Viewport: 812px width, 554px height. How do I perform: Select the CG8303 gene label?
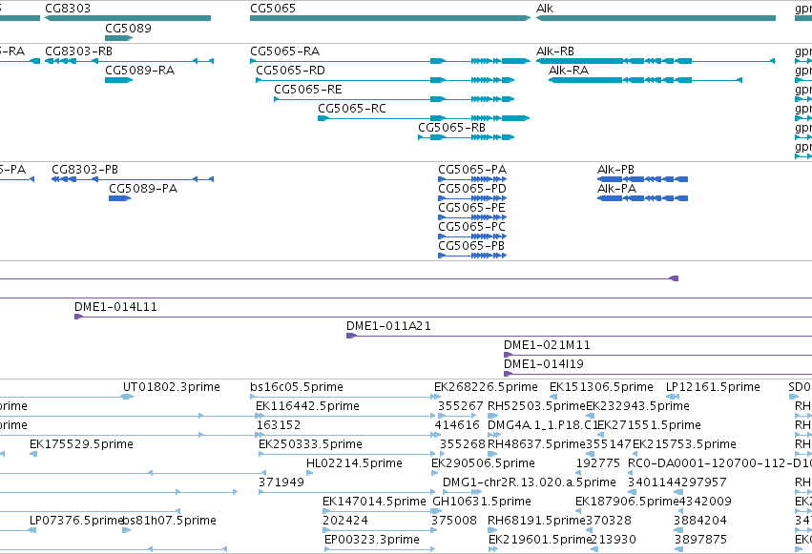[68, 9]
